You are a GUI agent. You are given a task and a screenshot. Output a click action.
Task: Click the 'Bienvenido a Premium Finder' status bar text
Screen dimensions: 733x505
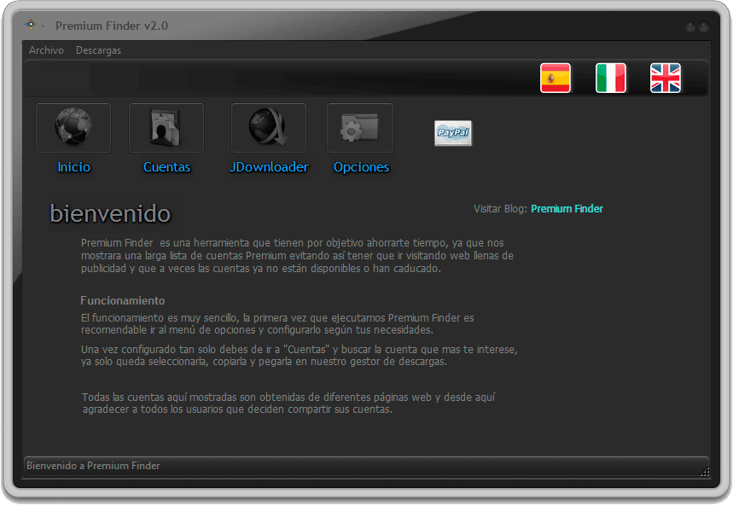point(93,466)
